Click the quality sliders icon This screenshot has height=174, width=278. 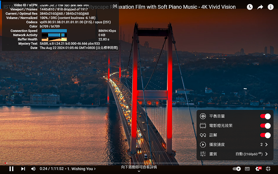coord(203,154)
